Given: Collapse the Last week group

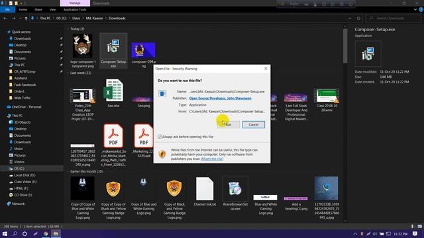Looking at the screenshot, I should (68, 73).
